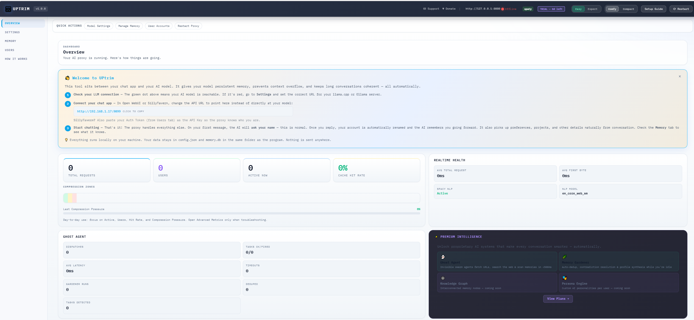Image resolution: width=694 pixels, height=320 pixels.
Task: Click the red offline status dot
Action: pos(503,9)
